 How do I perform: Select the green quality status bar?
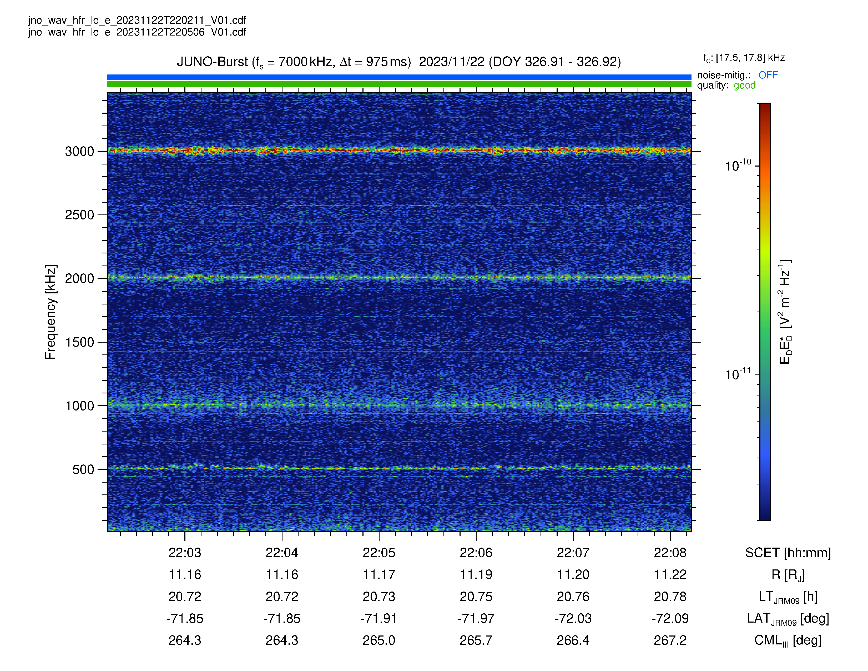399,84
